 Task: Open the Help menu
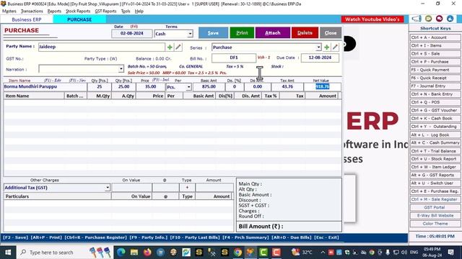coord(139,12)
